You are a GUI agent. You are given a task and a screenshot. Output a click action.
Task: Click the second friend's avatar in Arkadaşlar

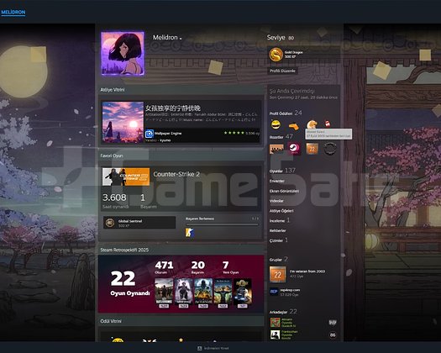(275, 335)
